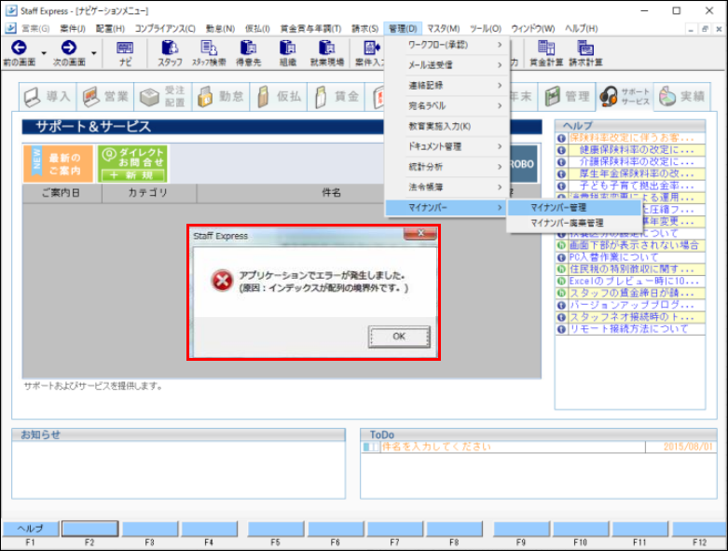Switch to the 賃金 navigation tab
Image resolution: width=728 pixels, height=551 pixels.
click(337, 97)
